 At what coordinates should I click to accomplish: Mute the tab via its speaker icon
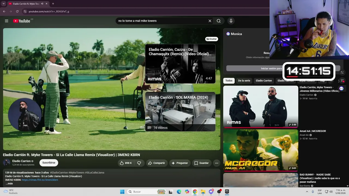coord(42,4)
